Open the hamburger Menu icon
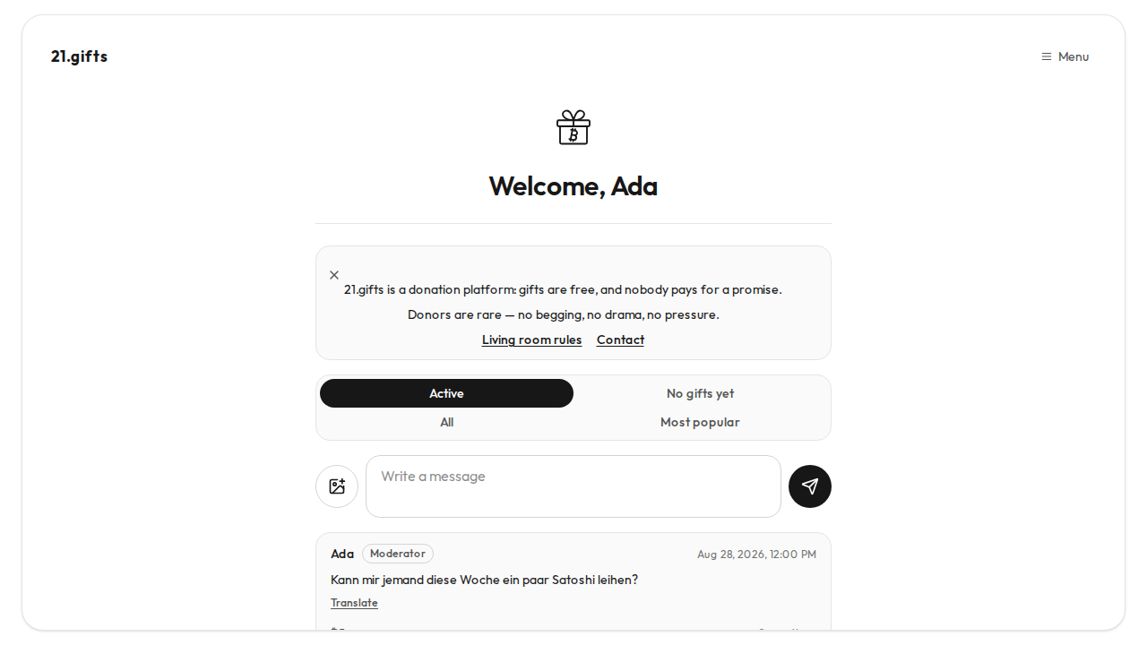The image size is (1147, 645). point(1046,56)
